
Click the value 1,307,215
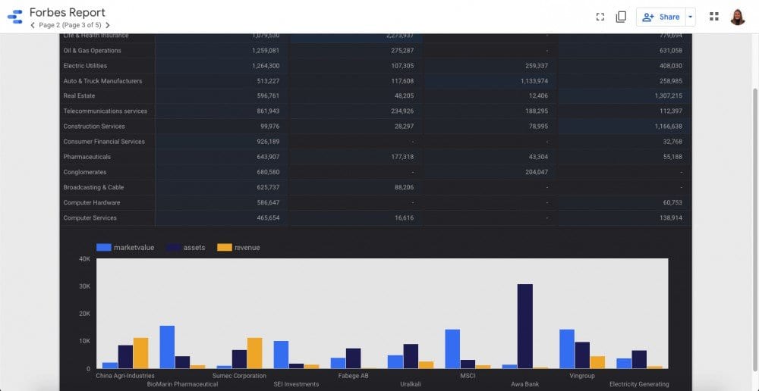669,95
